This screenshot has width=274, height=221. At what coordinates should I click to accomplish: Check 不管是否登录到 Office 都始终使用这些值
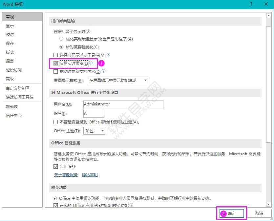tap(55, 121)
